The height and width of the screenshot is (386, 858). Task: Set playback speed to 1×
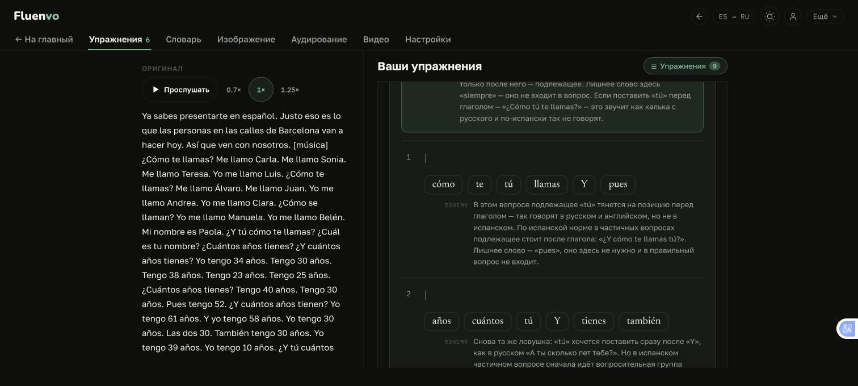coord(261,90)
